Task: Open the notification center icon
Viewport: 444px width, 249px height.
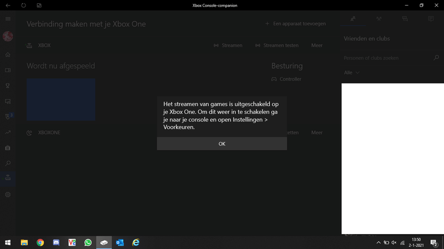Action: [x=434, y=242]
